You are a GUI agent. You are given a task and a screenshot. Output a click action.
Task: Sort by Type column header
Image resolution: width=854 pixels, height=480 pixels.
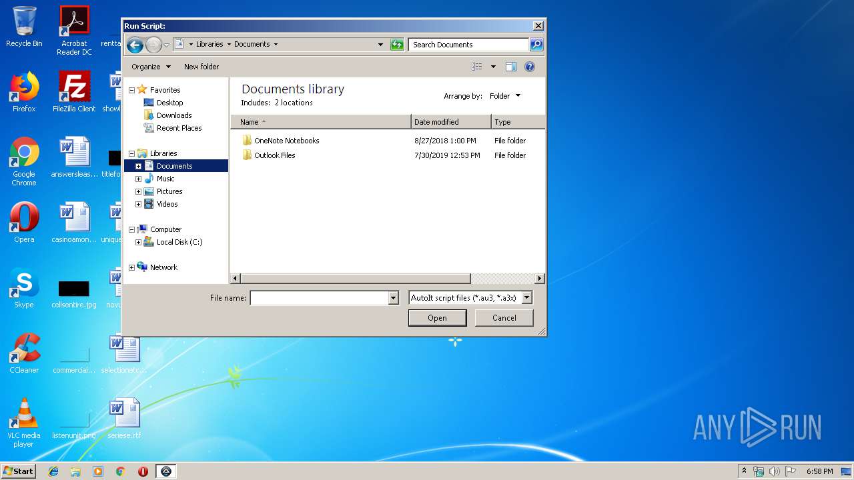click(518, 122)
